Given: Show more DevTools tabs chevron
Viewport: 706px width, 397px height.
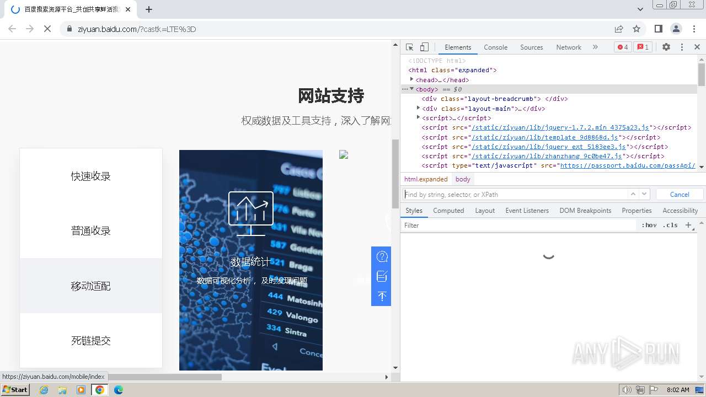Looking at the screenshot, I should (x=595, y=47).
